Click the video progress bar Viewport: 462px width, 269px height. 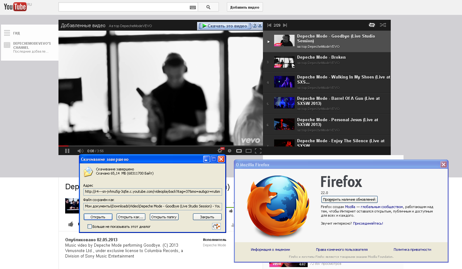point(160,146)
